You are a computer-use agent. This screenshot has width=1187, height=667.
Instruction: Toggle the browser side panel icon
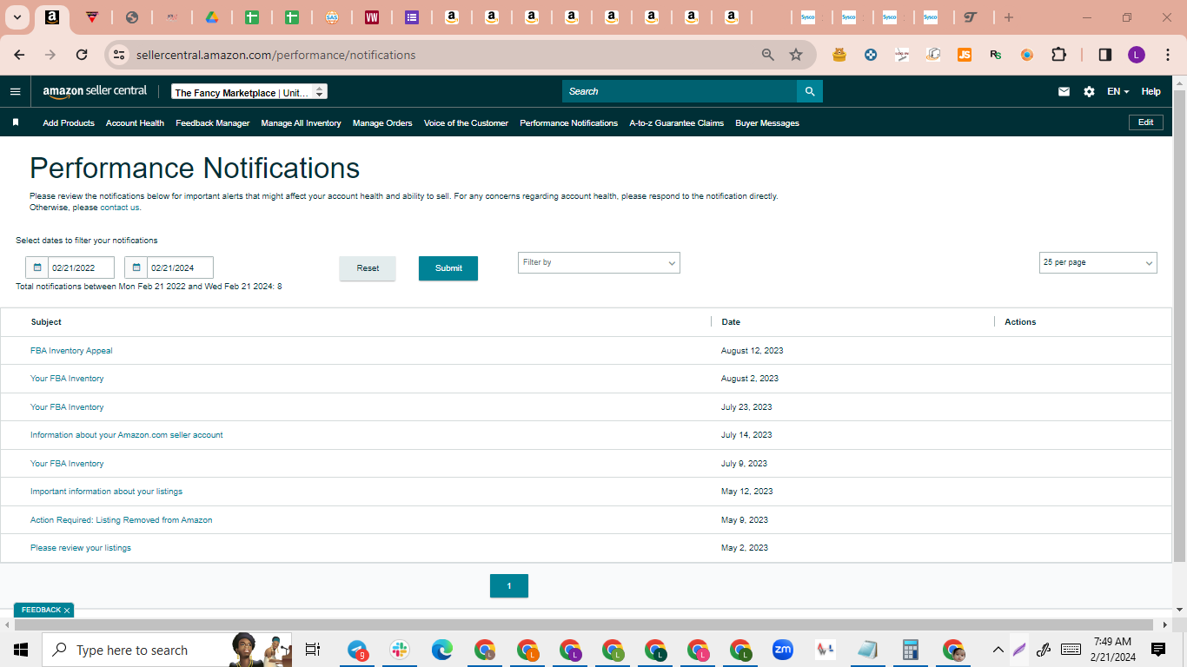point(1105,55)
